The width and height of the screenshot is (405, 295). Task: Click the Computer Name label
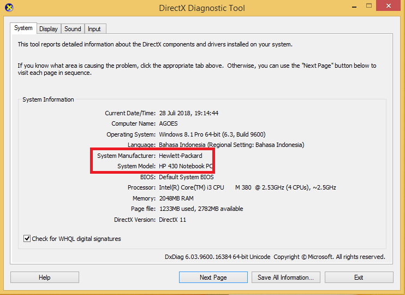[x=134, y=123]
